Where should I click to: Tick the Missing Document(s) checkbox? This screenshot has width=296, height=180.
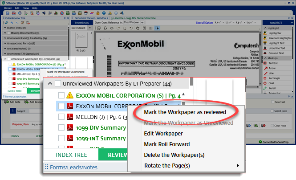[8, 33]
